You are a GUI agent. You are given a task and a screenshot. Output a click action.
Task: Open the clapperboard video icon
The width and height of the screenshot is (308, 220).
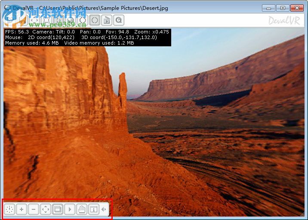[107, 20]
